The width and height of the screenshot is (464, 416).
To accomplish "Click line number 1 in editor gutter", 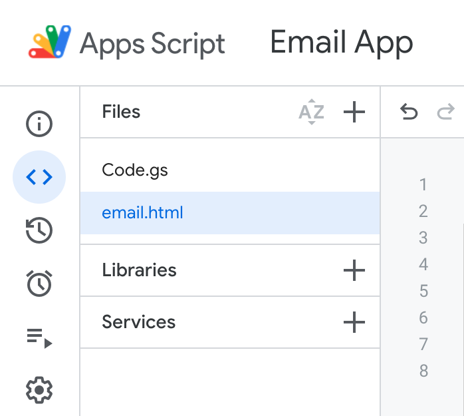I will point(423,184).
